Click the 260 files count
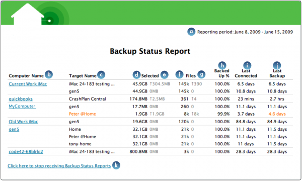This screenshot has width=302, height=181. click(185, 107)
